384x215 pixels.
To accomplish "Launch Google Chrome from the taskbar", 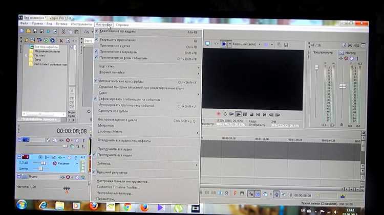I will point(126,206).
